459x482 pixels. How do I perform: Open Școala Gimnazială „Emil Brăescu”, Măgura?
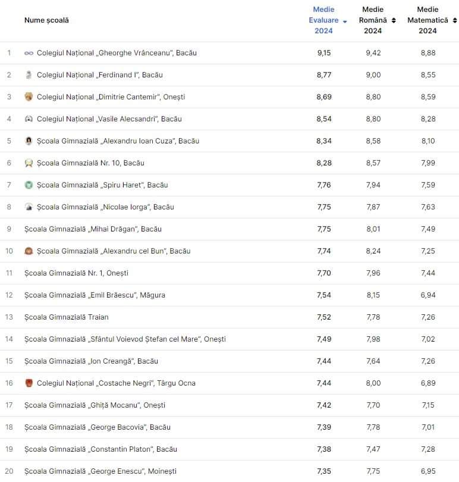pos(95,295)
